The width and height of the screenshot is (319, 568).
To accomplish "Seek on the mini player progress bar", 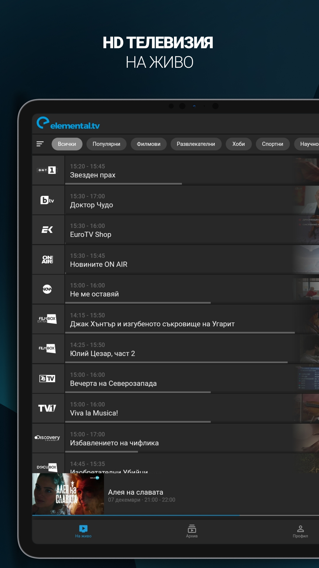I will coord(175,515).
